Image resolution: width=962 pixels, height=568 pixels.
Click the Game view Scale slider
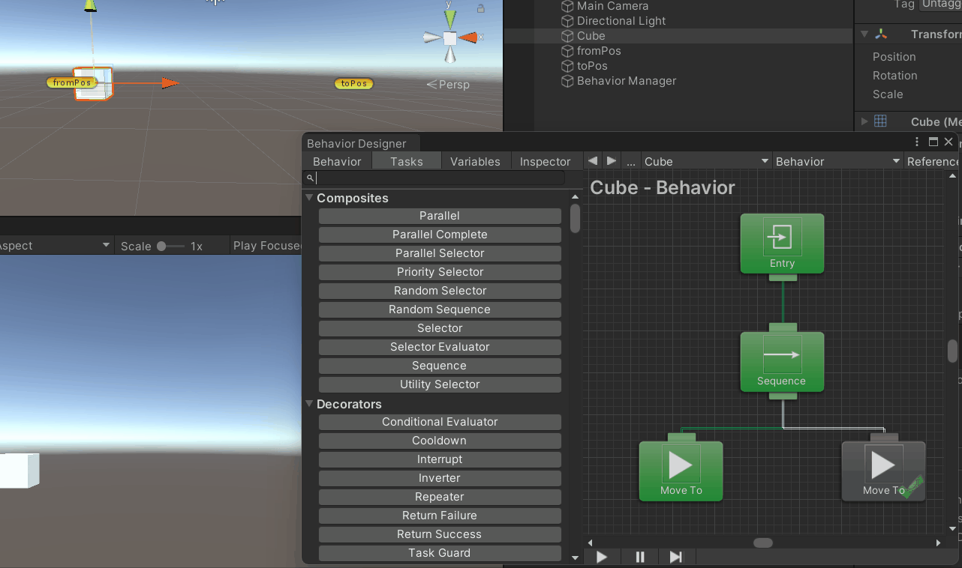point(170,246)
